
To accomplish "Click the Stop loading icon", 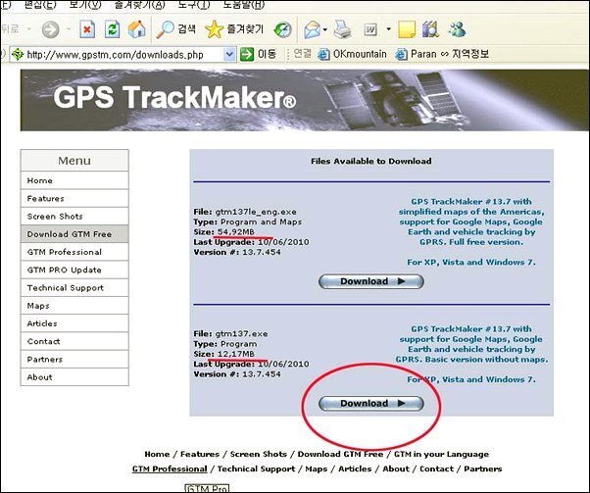I will [87, 29].
